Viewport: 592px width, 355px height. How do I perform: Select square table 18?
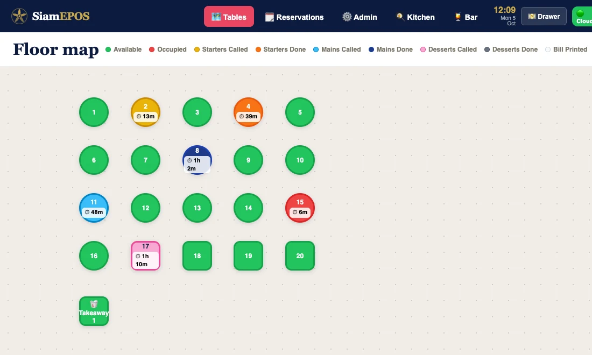tap(197, 256)
